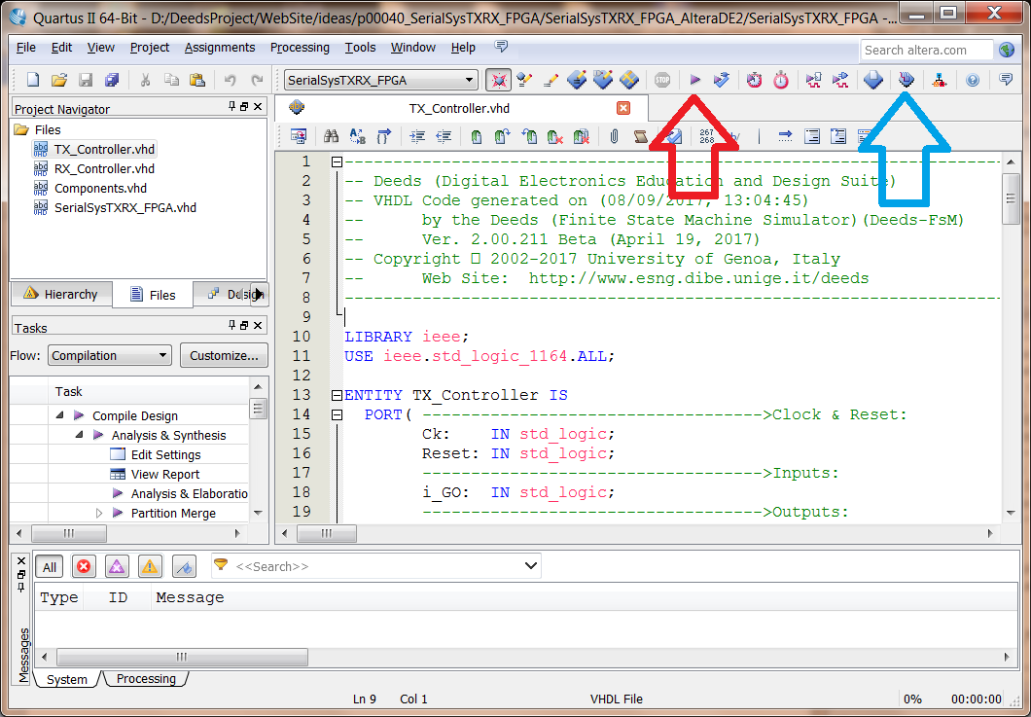Screen dimensions: 1031x717
Task: Open the Tools menu
Action: 360,48
